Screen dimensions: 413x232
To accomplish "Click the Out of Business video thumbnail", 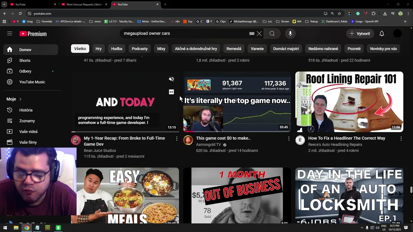I will [x=237, y=195].
